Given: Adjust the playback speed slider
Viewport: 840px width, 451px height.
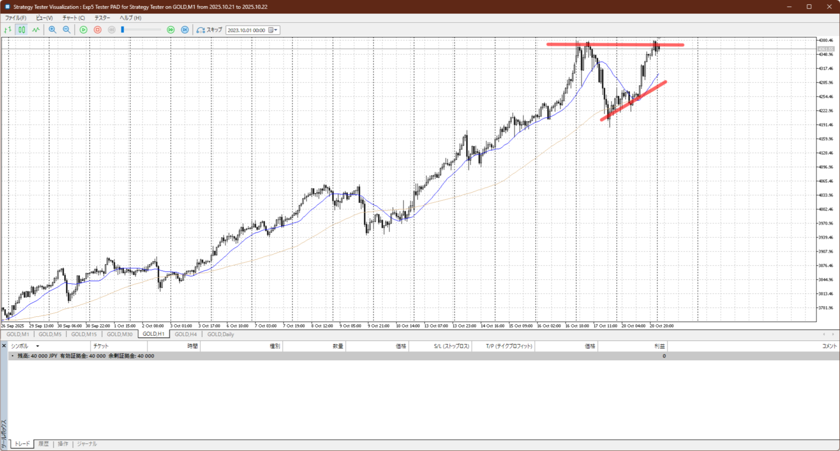Looking at the screenshot, I should 123,30.
